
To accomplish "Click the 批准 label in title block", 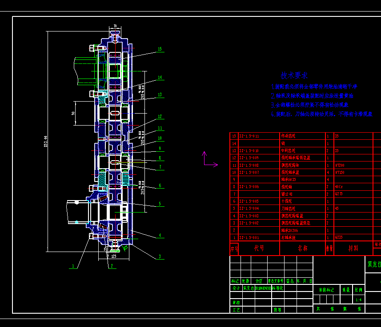I will point(277,310).
